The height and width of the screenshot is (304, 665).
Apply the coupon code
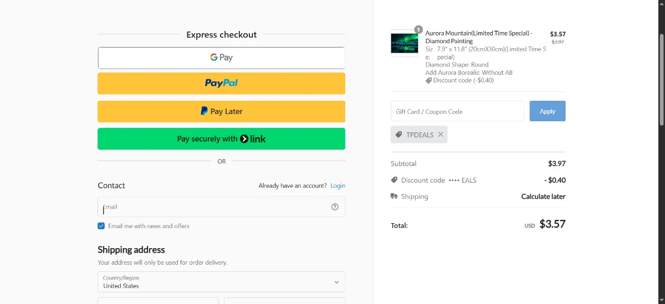548,111
